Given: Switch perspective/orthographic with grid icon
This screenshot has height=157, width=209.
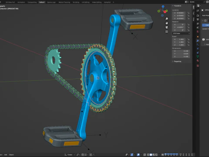Looking at the screenshot, I should 167,31.
